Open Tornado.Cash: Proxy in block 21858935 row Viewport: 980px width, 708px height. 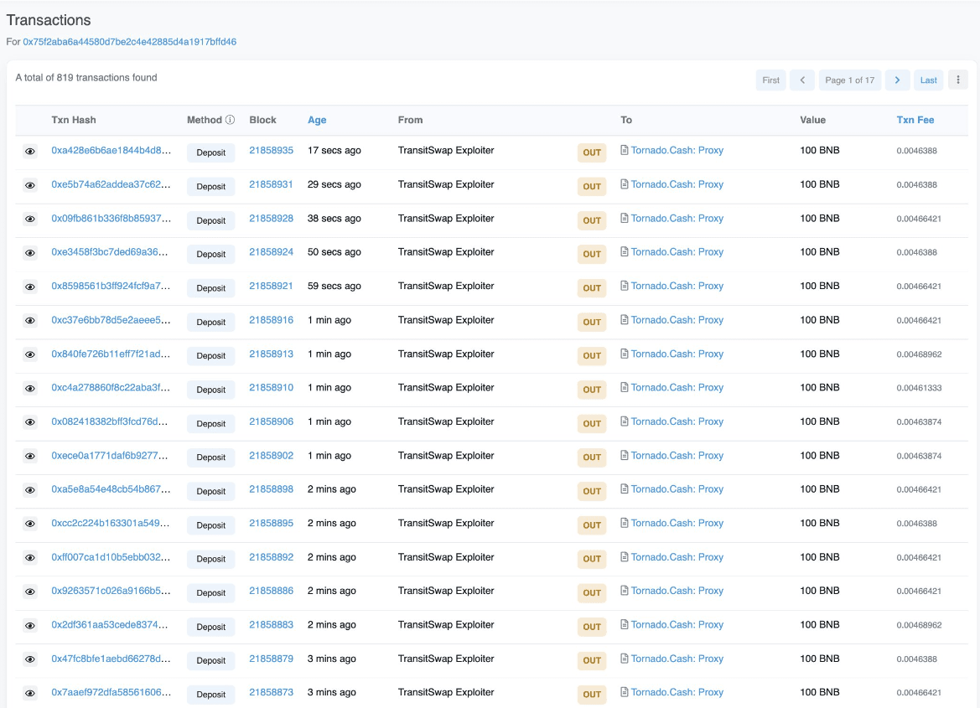point(677,151)
